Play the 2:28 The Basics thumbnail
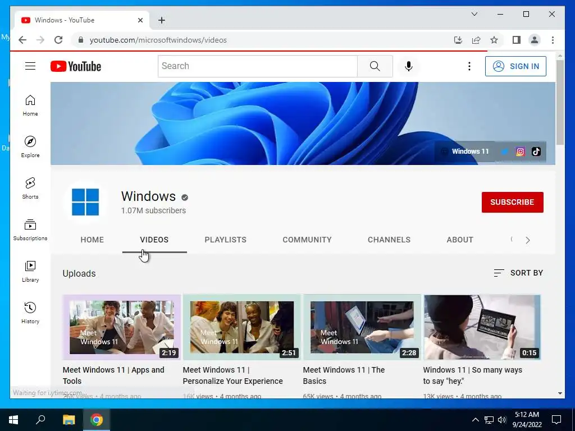Screen dimensions: 575x431 (x=362, y=327)
